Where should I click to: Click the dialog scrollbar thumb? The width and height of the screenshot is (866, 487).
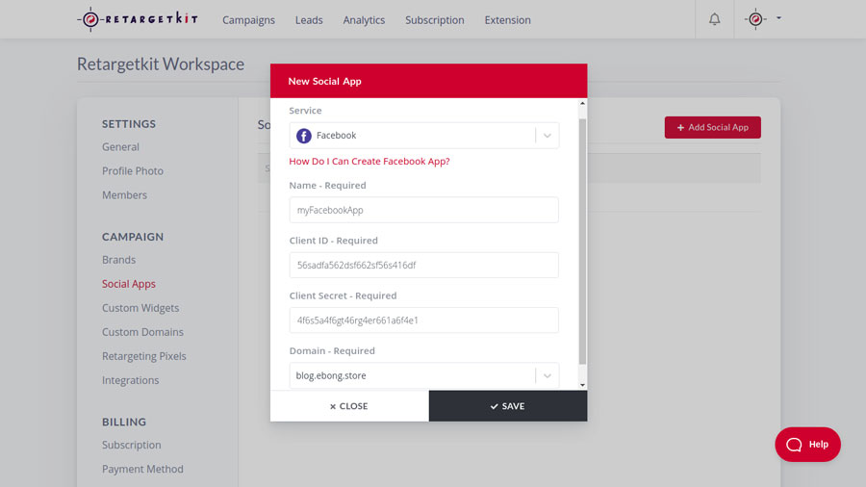(582, 242)
